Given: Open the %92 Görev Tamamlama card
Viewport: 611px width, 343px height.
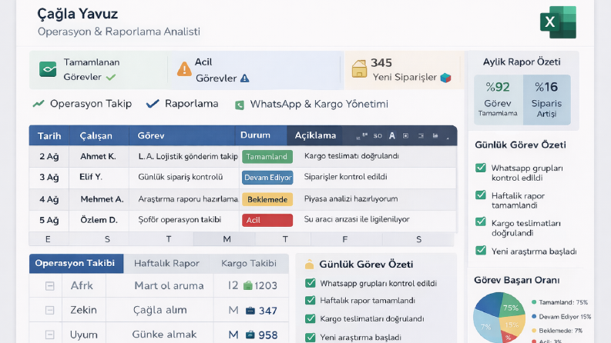Looking at the screenshot, I should (499, 100).
